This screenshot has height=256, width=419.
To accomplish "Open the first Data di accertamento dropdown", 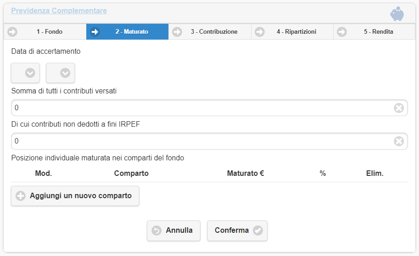I will pos(26,73).
